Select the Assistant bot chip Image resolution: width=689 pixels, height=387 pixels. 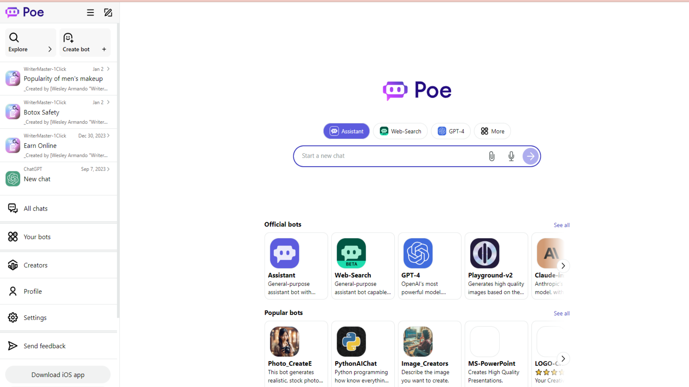point(346,131)
